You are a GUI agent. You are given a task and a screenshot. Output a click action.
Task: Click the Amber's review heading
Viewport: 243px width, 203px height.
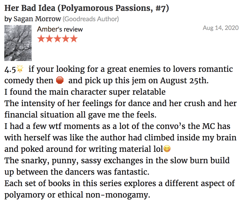pos(60,29)
